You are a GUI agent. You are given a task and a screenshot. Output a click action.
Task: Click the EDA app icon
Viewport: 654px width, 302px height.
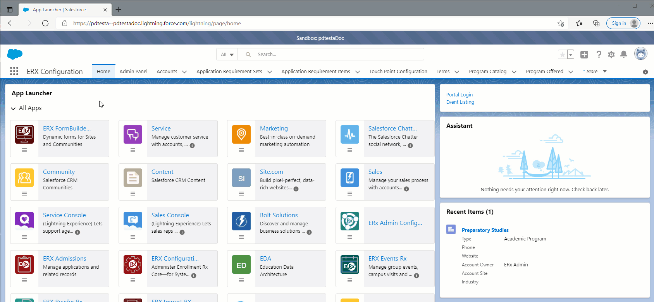(x=241, y=264)
